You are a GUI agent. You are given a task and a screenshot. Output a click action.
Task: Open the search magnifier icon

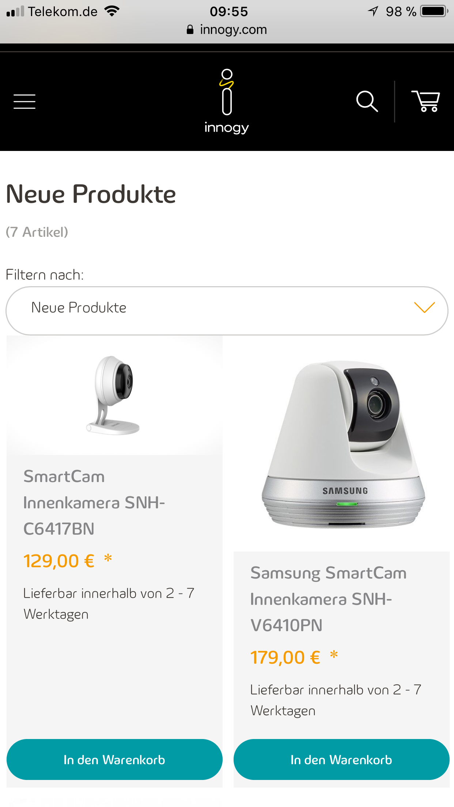[x=367, y=101]
